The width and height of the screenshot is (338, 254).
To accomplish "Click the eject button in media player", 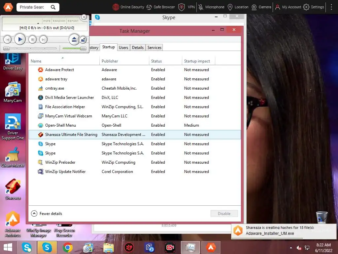I will pyautogui.click(x=74, y=40).
